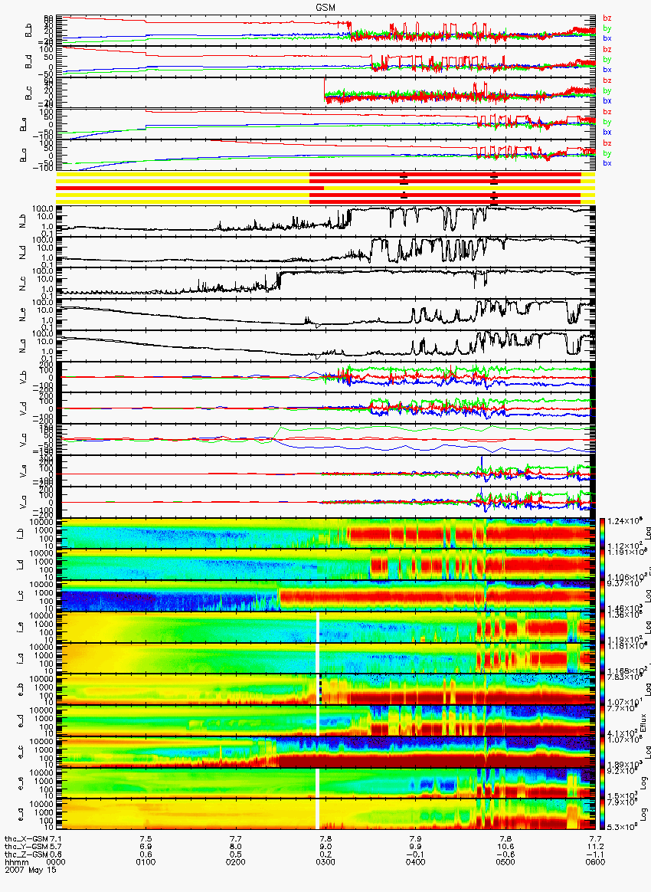Click the 9.0 thc_Y-GSM value under 0300
651x892 pixels.
pos(325,847)
